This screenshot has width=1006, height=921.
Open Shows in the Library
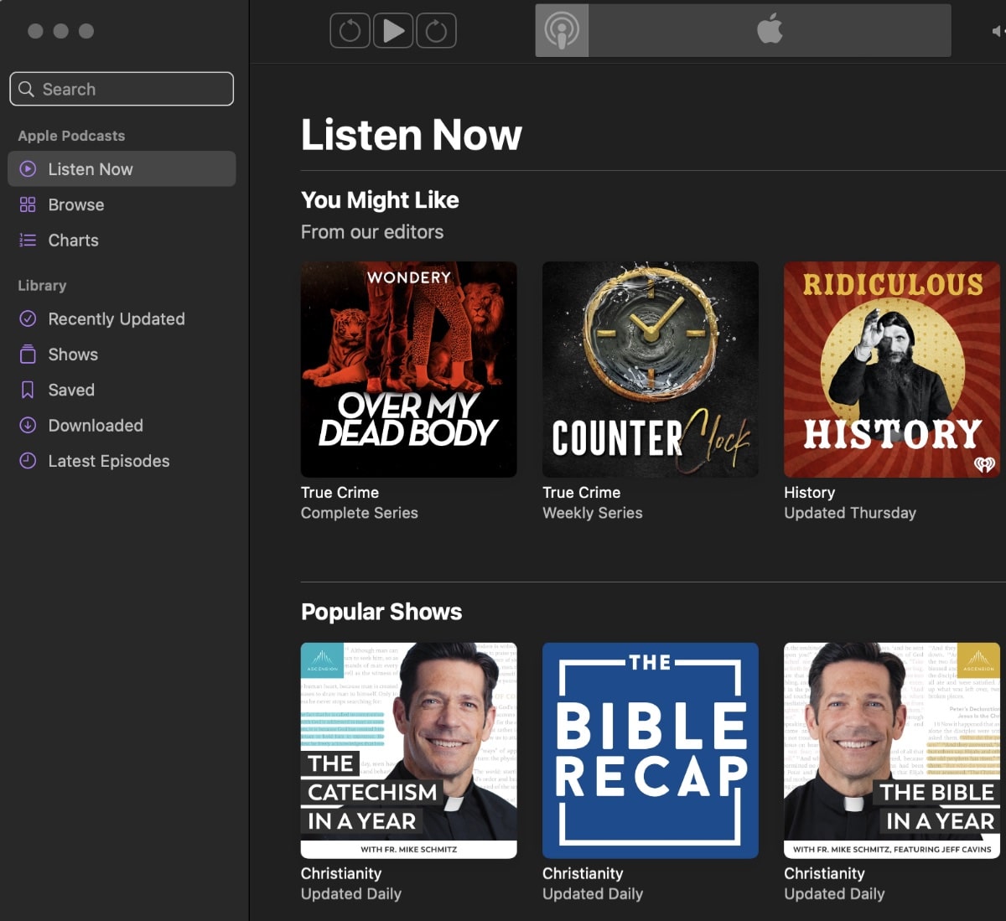coord(73,354)
